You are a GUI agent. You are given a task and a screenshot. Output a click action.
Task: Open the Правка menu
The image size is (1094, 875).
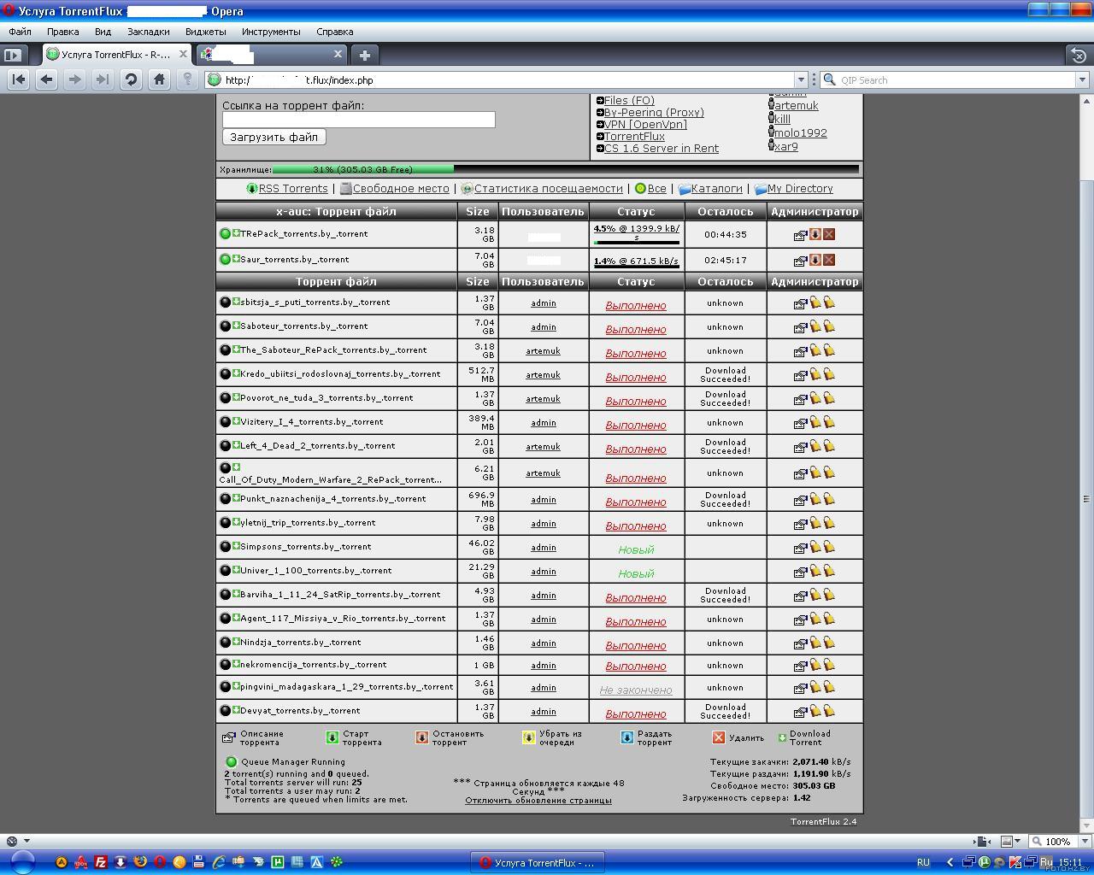[63, 32]
